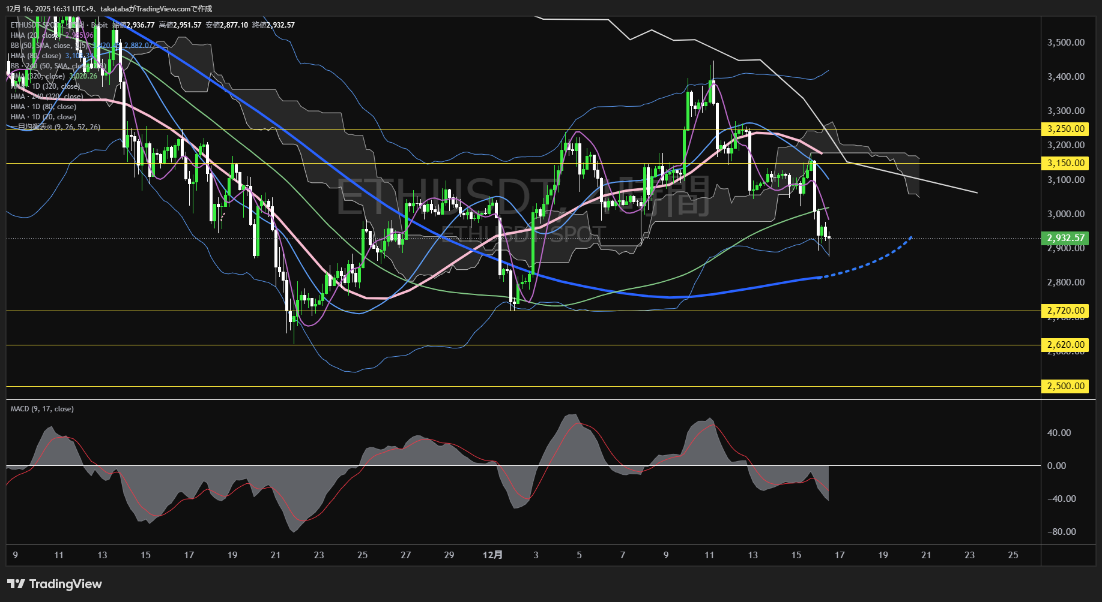Click the 3,250.00 yellow price label

(1065, 129)
